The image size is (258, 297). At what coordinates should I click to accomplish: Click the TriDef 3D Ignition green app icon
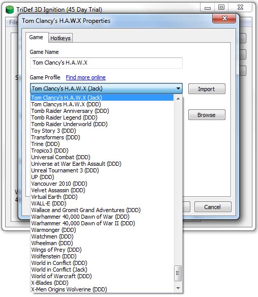(10, 10)
